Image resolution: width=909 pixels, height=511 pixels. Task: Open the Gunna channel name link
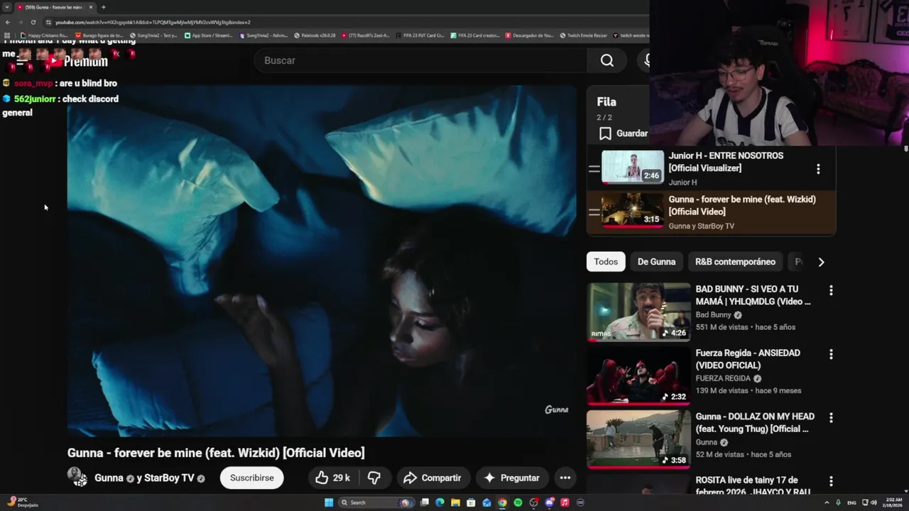(109, 478)
